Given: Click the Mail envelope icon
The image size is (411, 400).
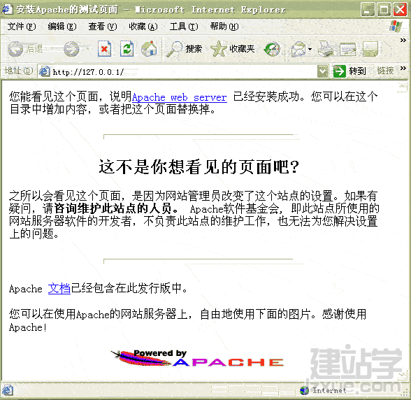Looking at the screenshot, I should pyautogui.click(x=298, y=49).
